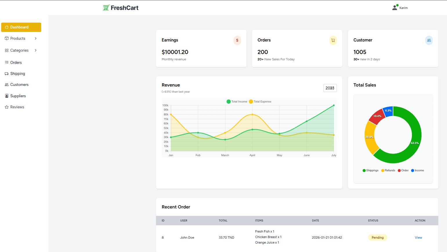Click the Orders cart icon on card
Screen dimensions: 447x252
tap(333, 40)
